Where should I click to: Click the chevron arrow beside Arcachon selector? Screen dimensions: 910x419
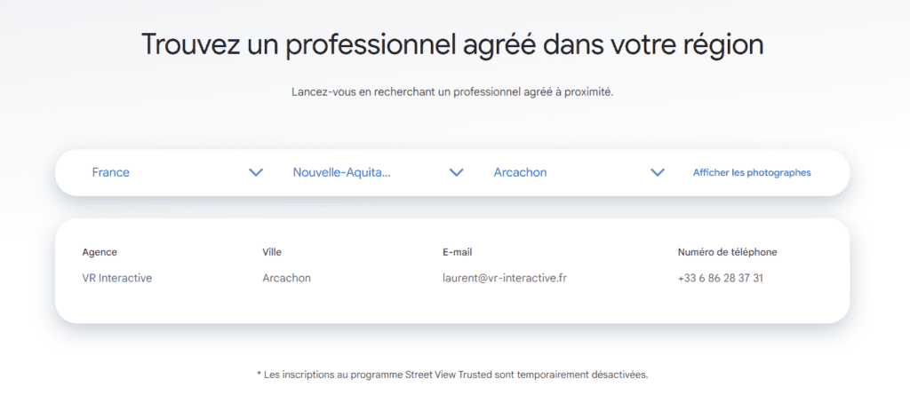(x=658, y=173)
